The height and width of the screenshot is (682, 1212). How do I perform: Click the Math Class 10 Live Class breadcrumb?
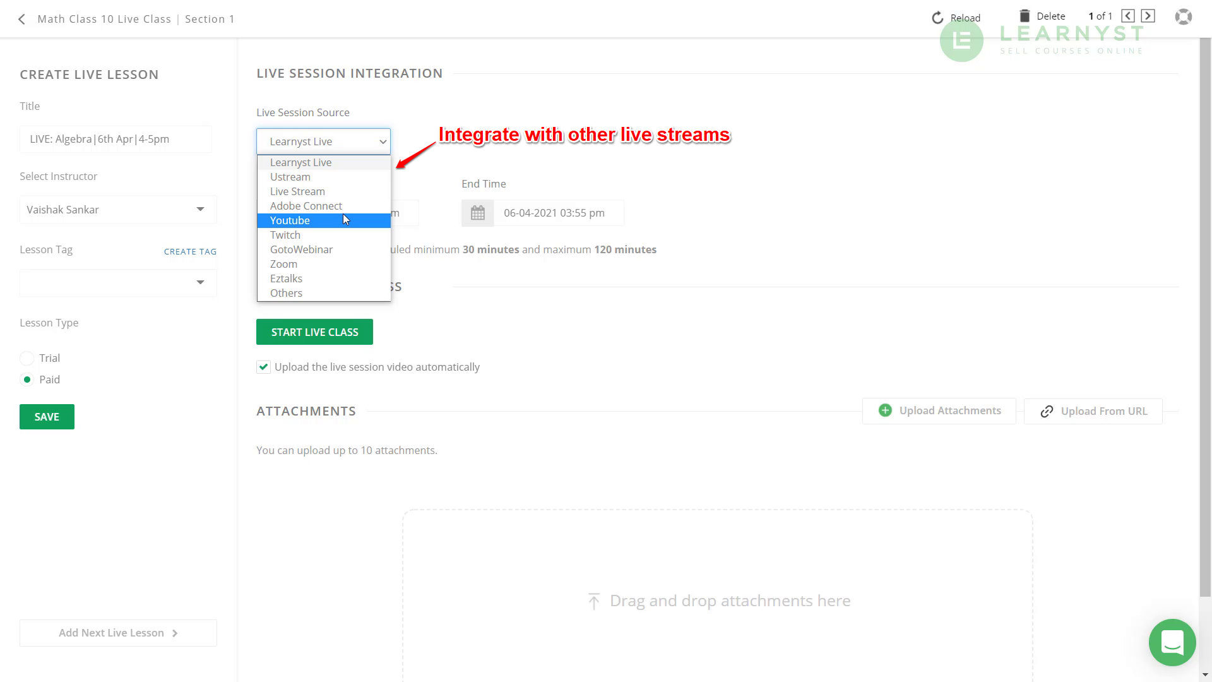coord(104,19)
